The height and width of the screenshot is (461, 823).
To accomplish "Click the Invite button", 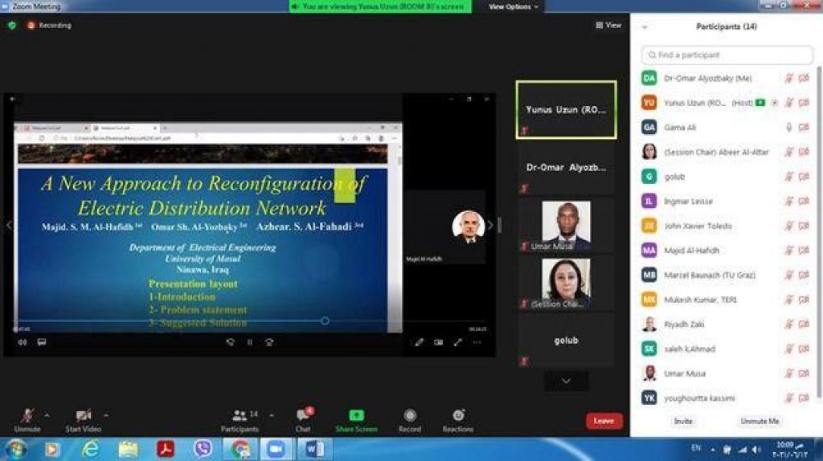I will [683, 422].
